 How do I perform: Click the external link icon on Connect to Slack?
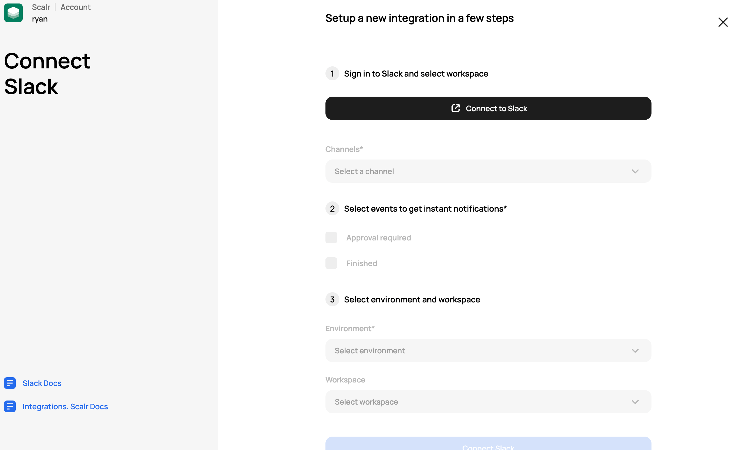pyautogui.click(x=455, y=108)
